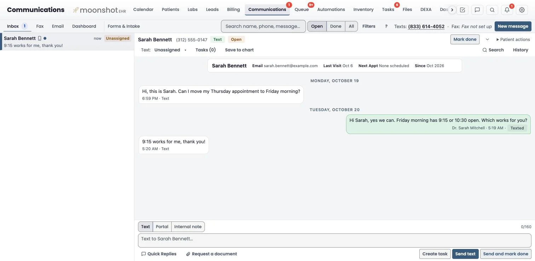Switch the composer to Internal note
535x261 pixels.
[x=188, y=227]
